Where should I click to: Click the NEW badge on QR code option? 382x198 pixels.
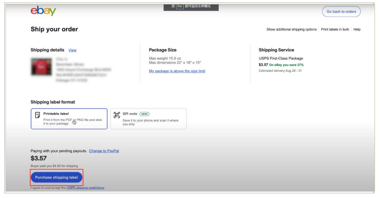pyautogui.click(x=144, y=114)
